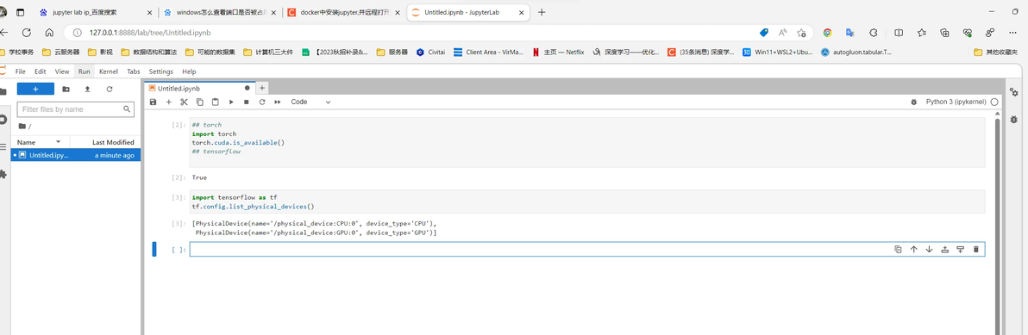Insert a cell below from the cell toolbar
This screenshot has height=335, width=1028.
tap(961, 249)
